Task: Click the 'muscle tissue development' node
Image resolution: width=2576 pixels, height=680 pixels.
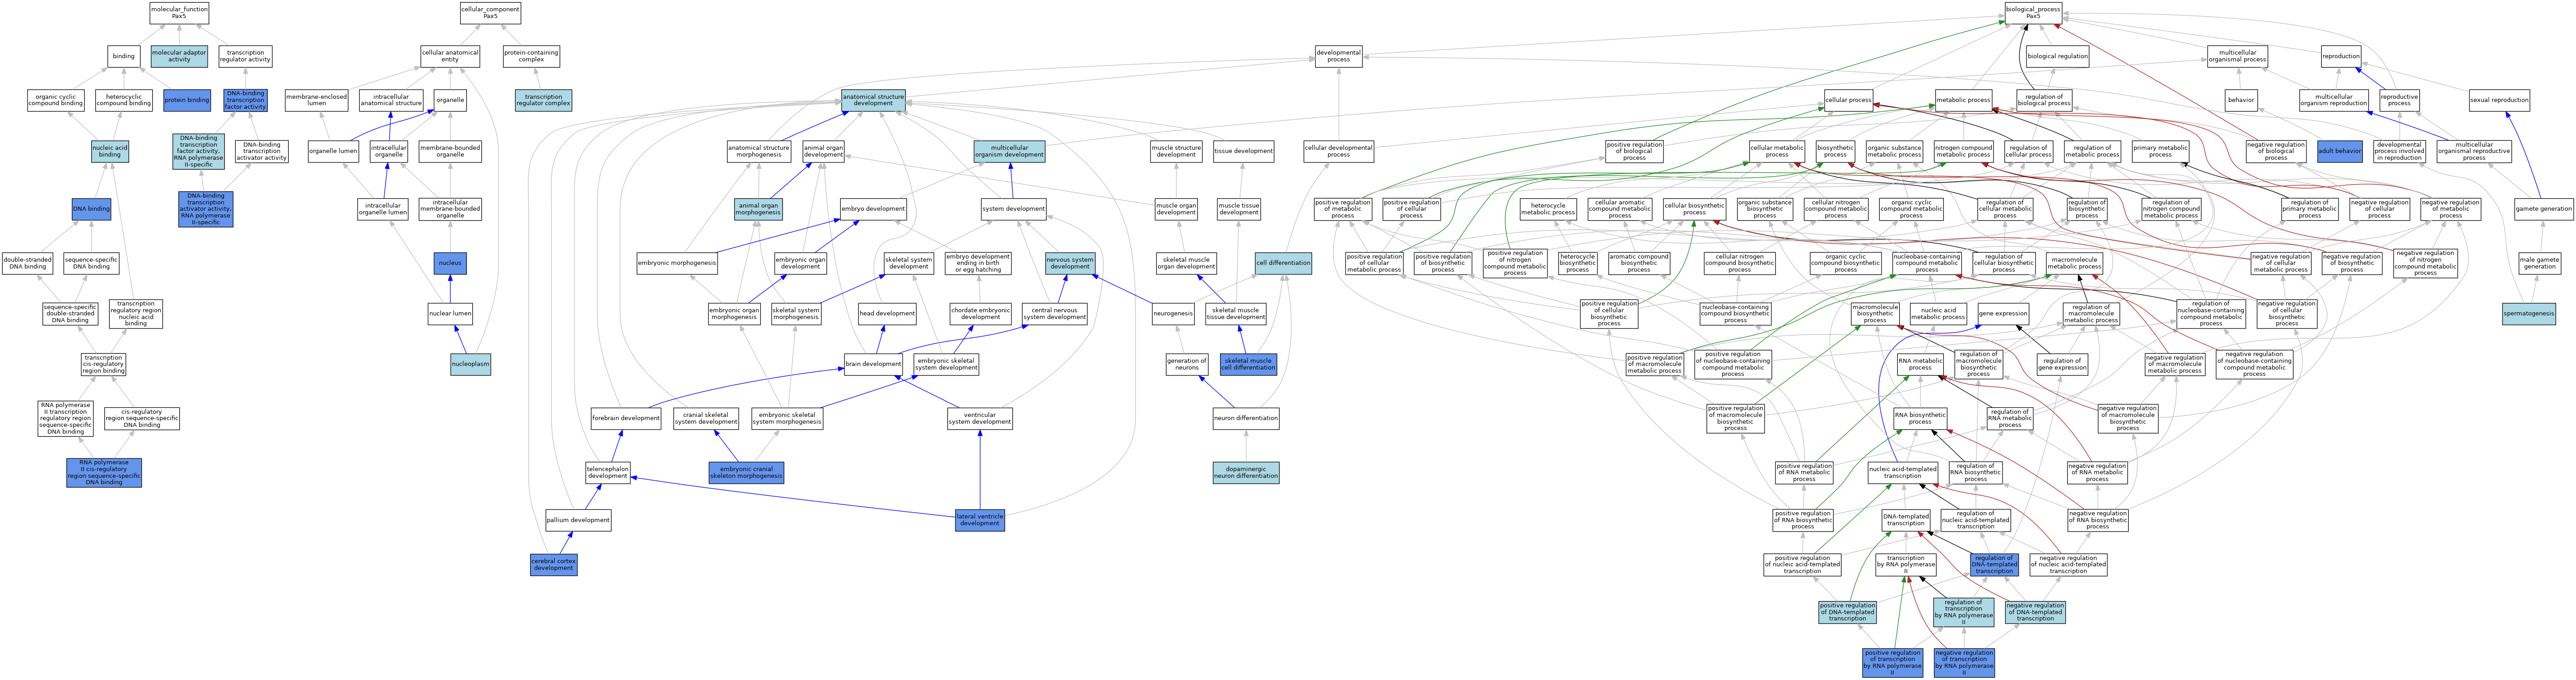Action: [1239, 209]
